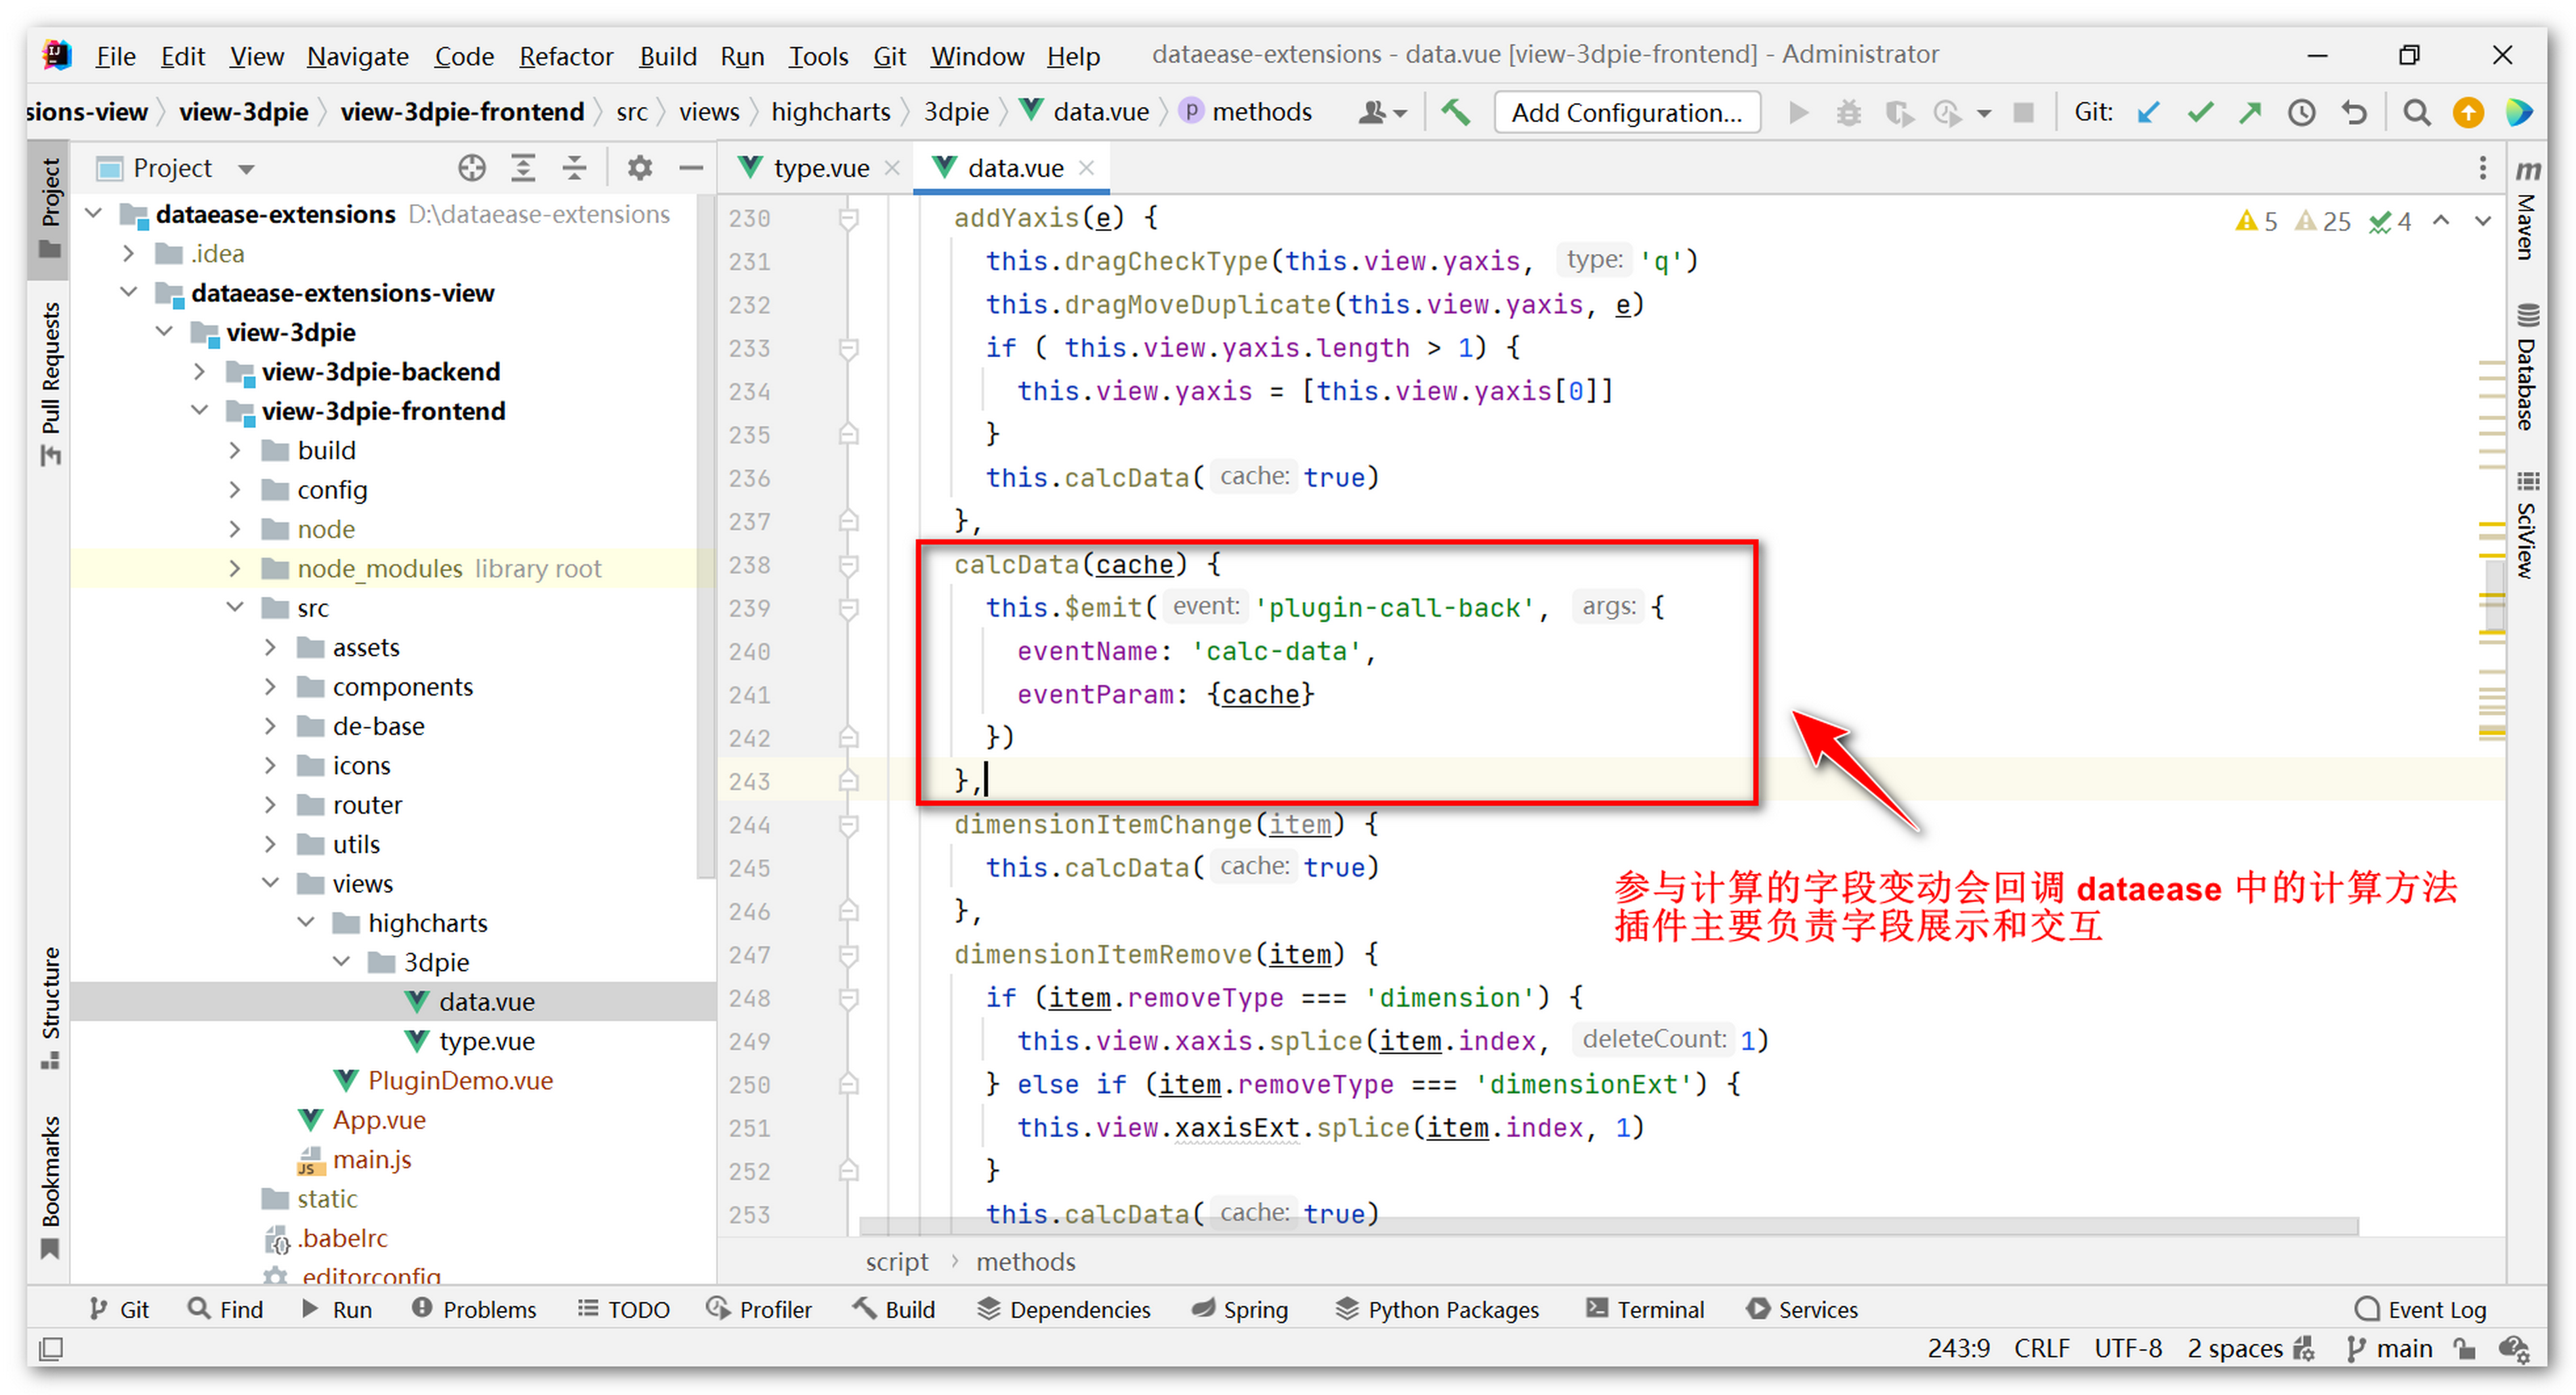Open the Maven side tool window
Image resolution: width=2576 pixels, height=1395 pixels.
tap(2528, 212)
